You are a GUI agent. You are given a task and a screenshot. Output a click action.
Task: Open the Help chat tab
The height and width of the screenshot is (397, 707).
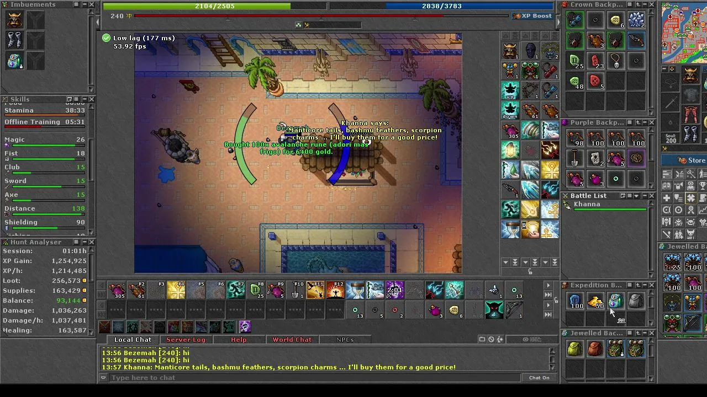click(x=239, y=340)
